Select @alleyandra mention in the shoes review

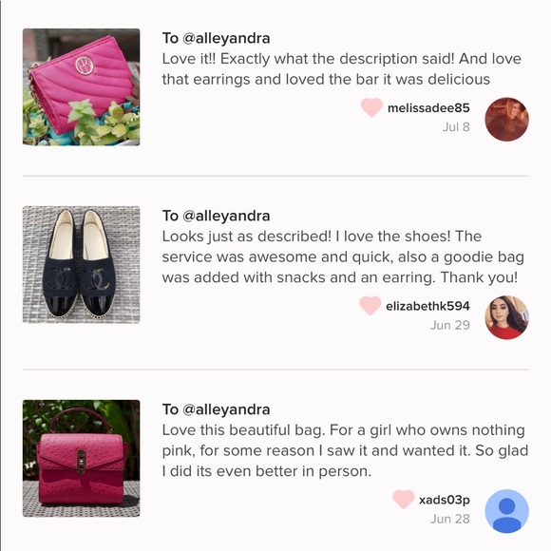click(x=226, y=216)
